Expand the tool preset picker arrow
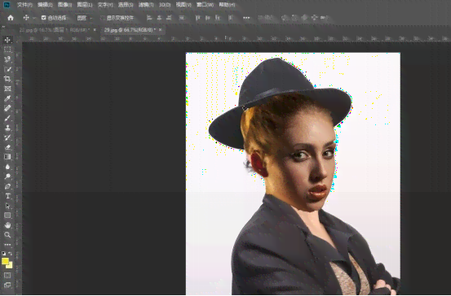The height and width of the screenshot is (296, 451). 34,18
